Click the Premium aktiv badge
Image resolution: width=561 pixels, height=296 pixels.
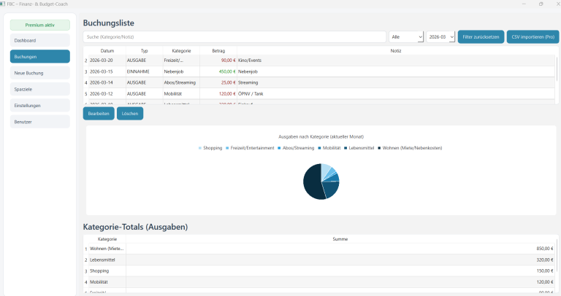pyautogui.click(x=40, y=25)
